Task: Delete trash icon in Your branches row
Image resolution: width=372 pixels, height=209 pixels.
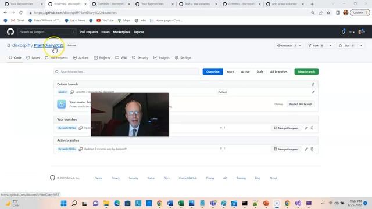Action: click(312, 128)
